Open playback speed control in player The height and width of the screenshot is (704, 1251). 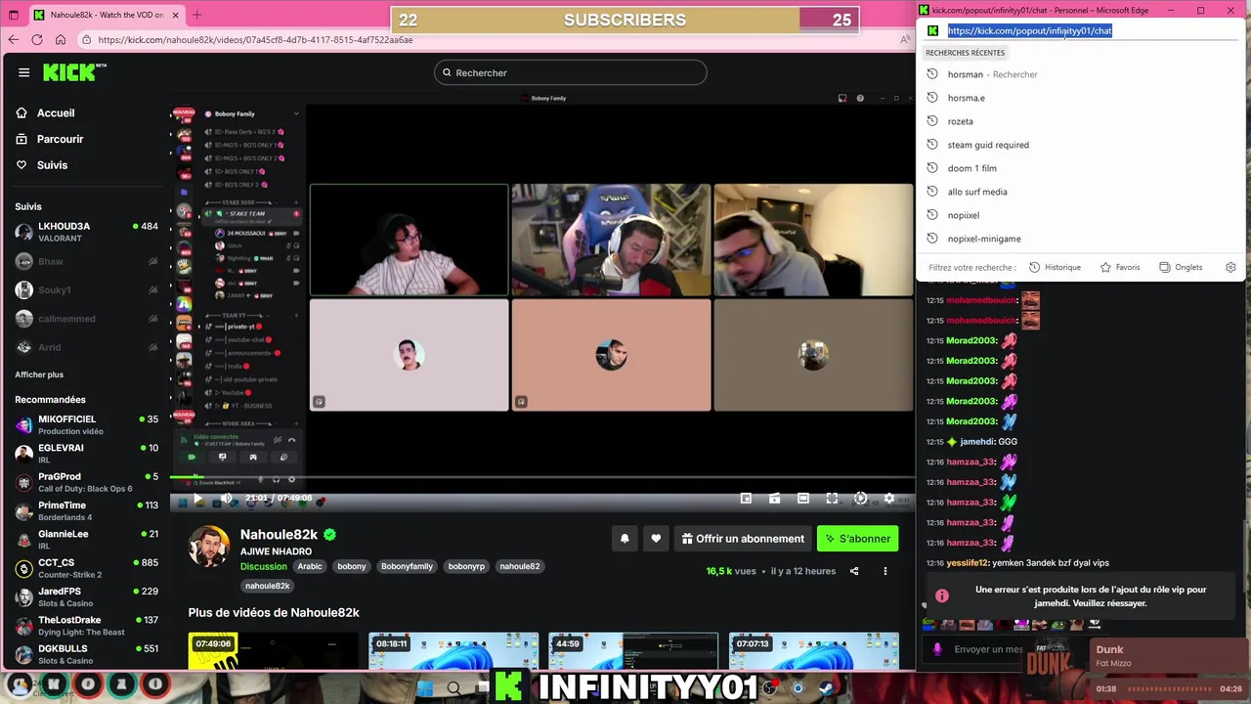tap(860, 499)
